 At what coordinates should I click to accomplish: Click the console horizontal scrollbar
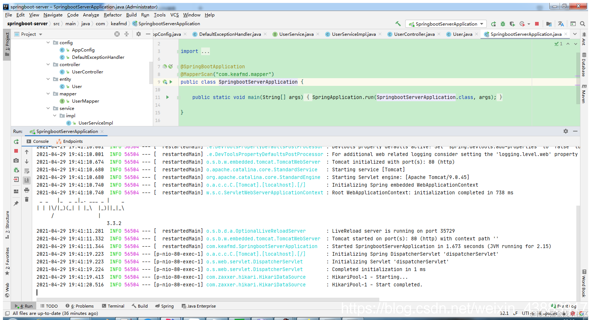pyautogui.click(x=205, y=300)
